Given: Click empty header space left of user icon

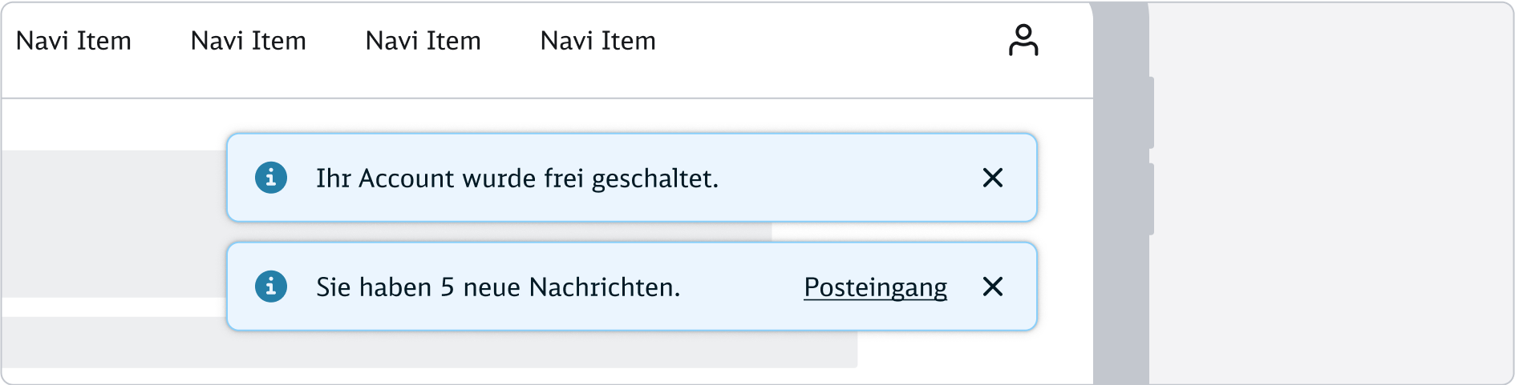Looking at the screenshot, I should click(x=826, y=41).
